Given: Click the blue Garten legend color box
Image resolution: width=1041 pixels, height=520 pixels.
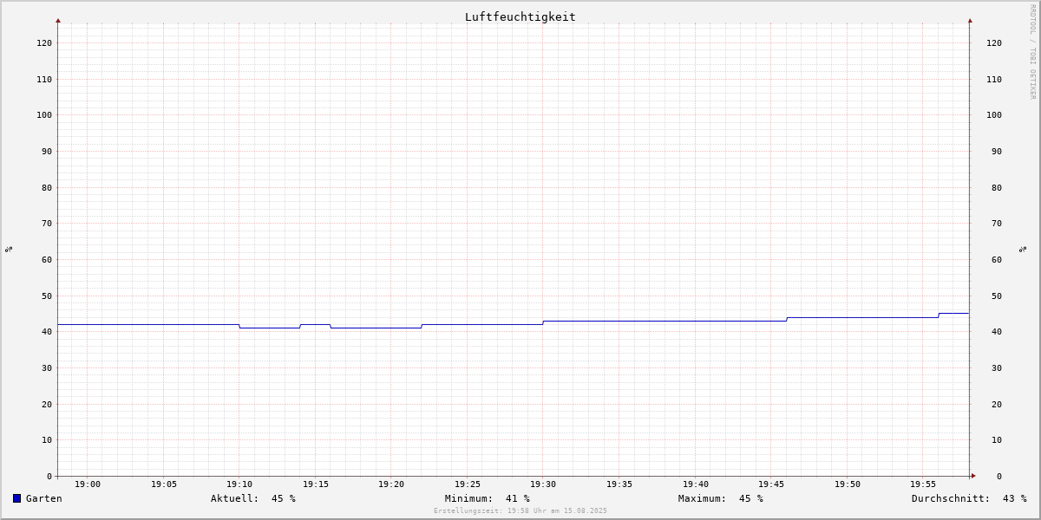Looking at the screenshot, I should 16,498.
